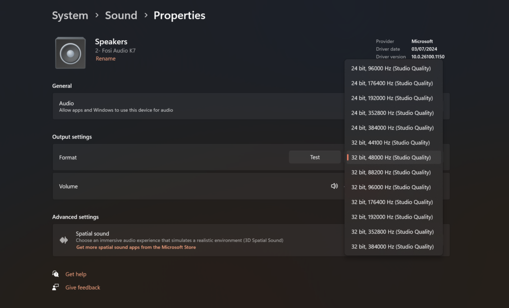Select 32 bit, 176400 Hz format
Screen dimensions: 509x308
click(x=392, y=202)
